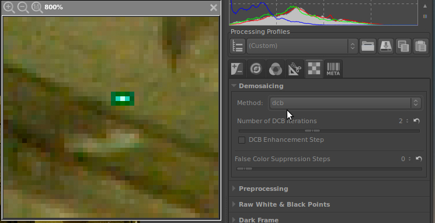This screenshot has width=435, height=223.
Task: Click the DCB iterations slider
Action: tap(329, 131)
